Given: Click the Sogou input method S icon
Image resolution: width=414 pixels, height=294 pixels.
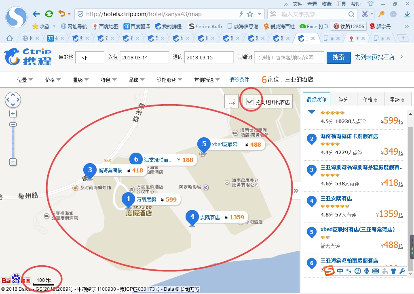Looking at the screenshot, I should (x=329, y=271).
